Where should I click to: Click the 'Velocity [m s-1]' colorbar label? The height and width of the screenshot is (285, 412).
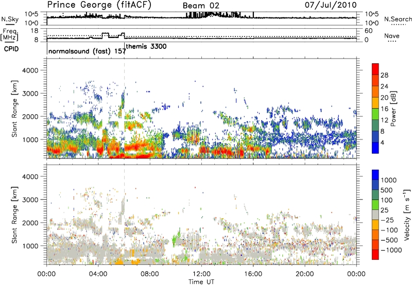407,215
